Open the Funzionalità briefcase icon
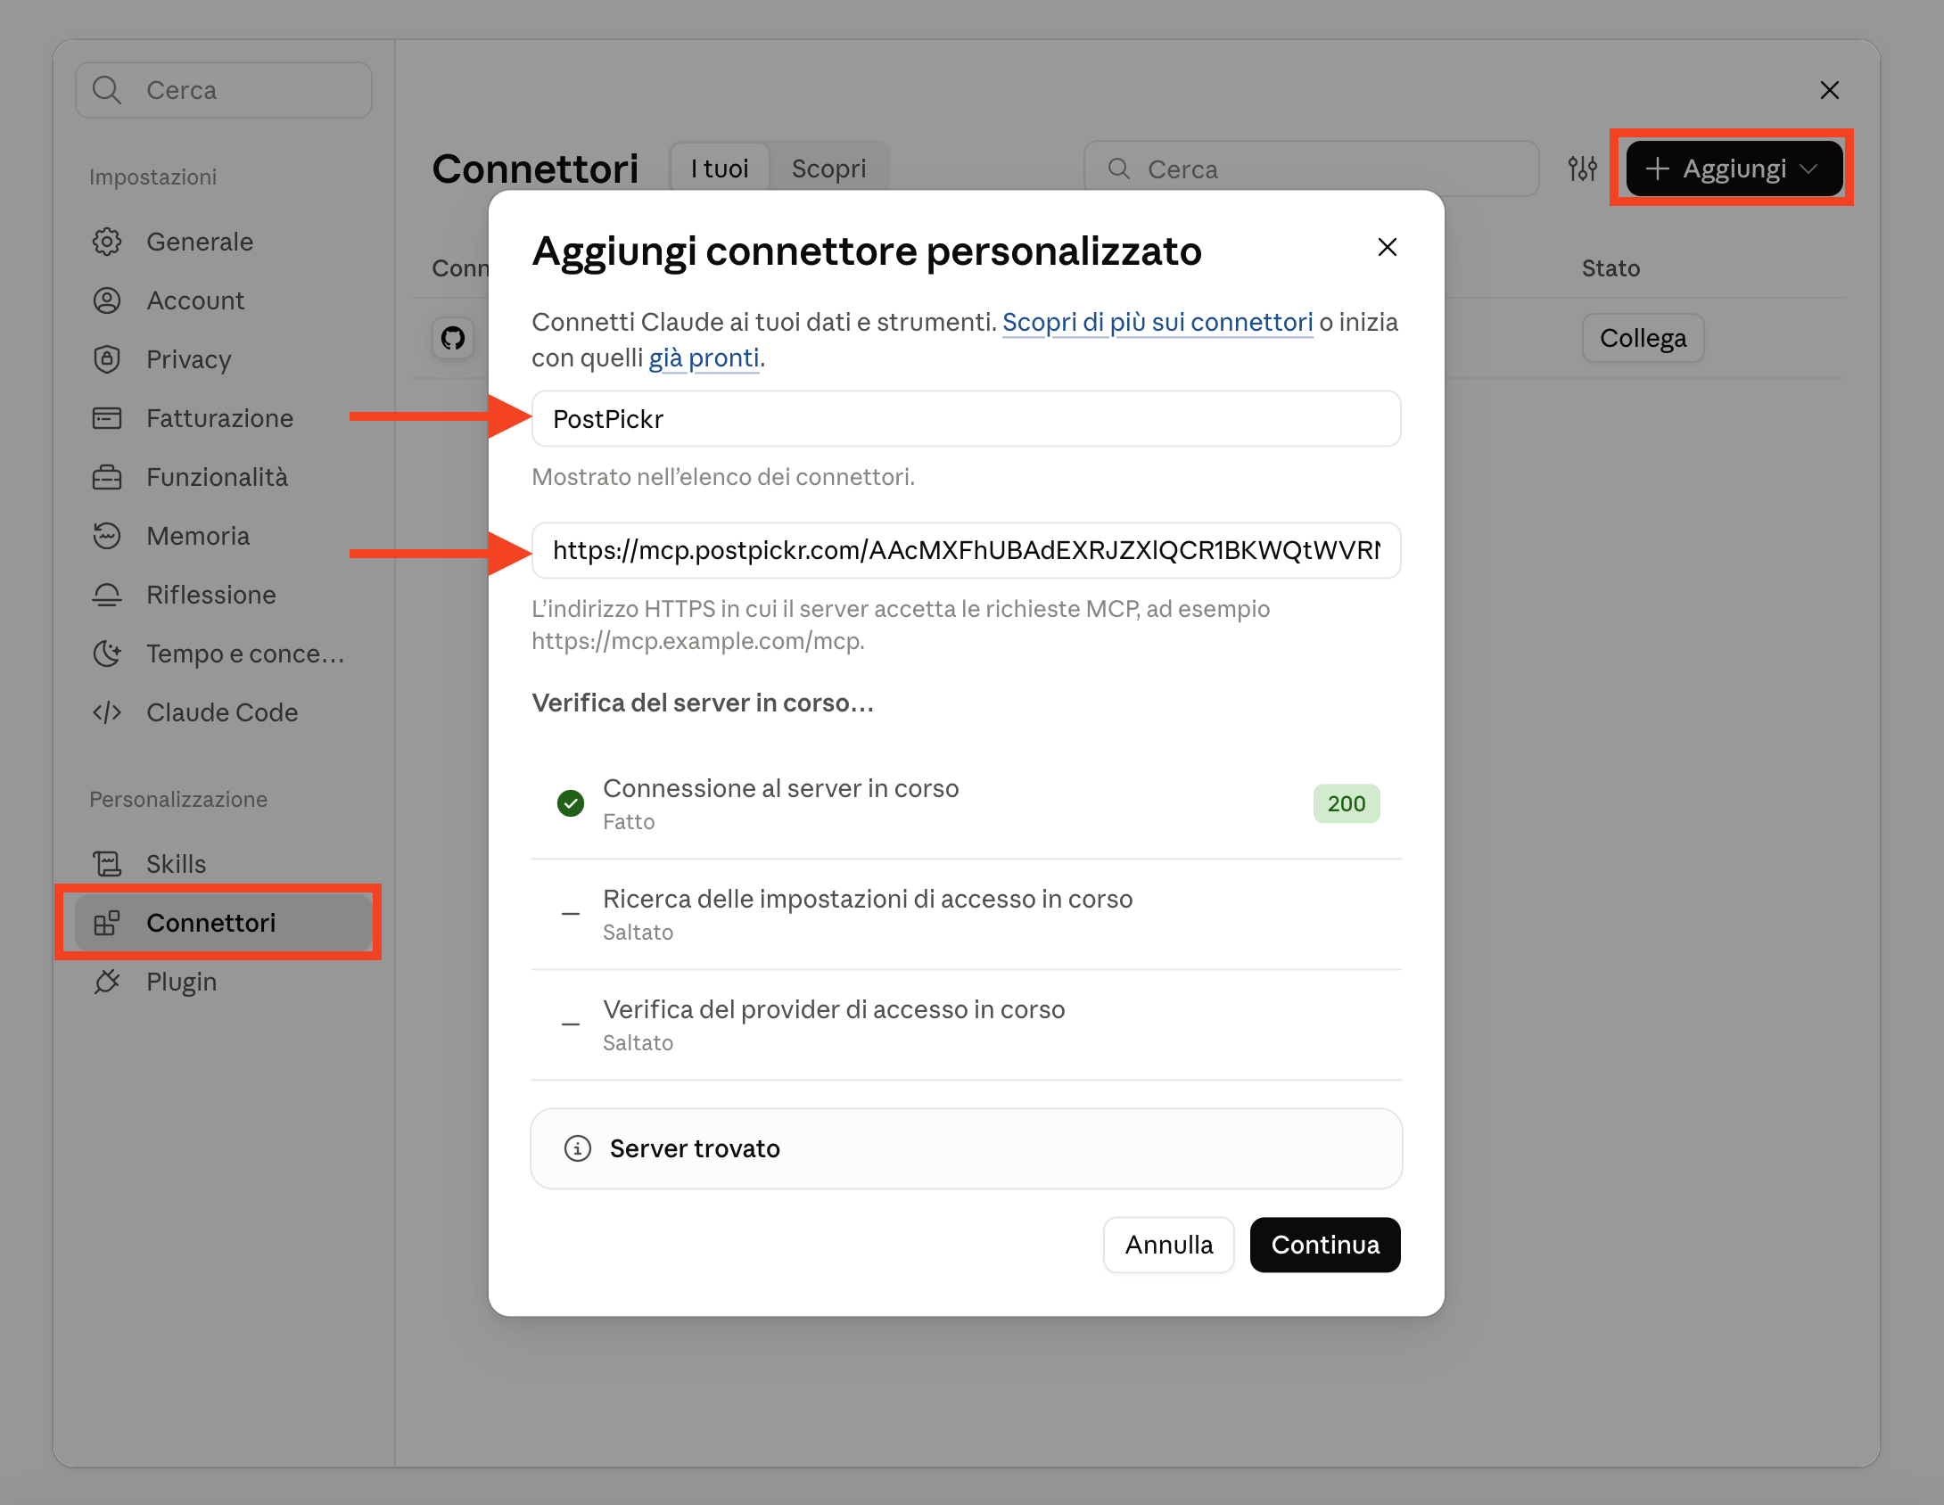Screen dimensions: 1944x1505 point(107,477)
